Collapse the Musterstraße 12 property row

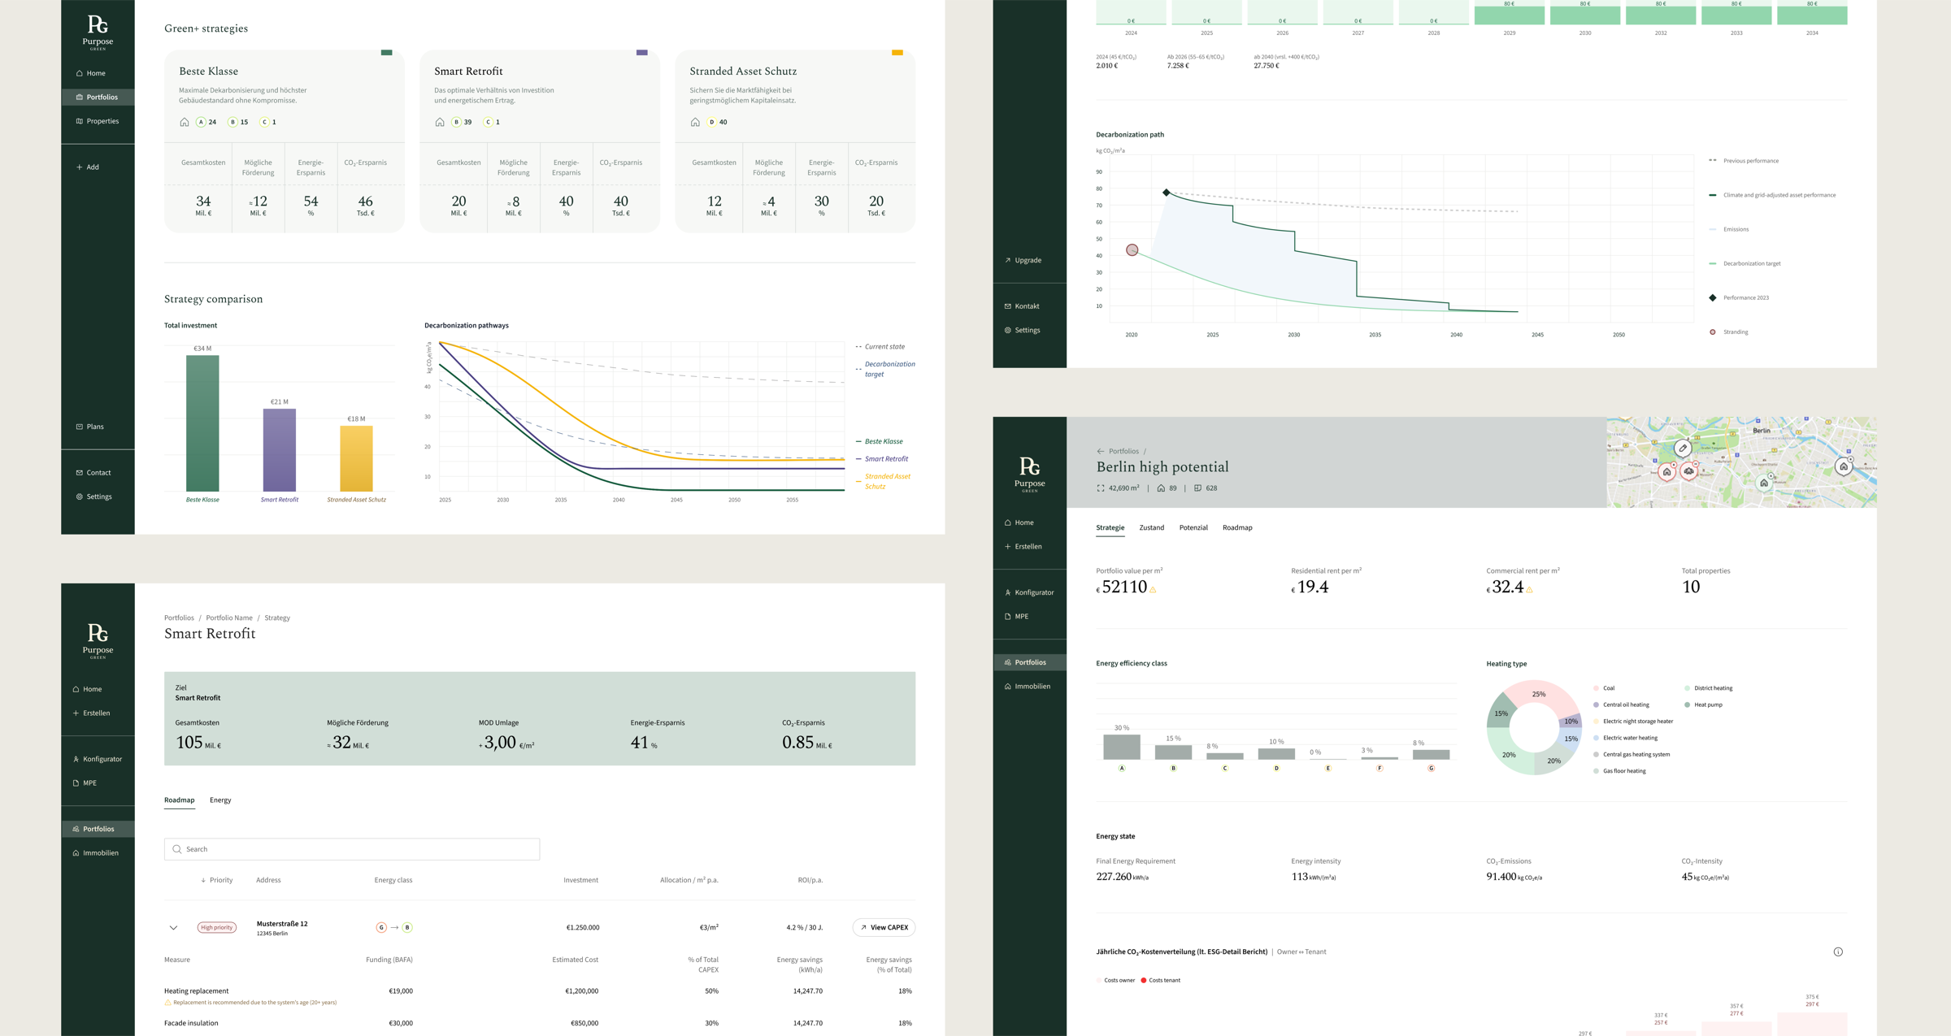point(173,927)
